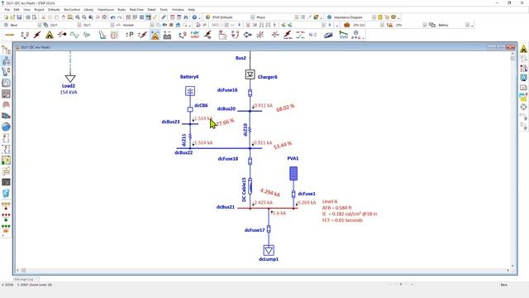Select the N-2 contingency analysis icon
Image resolution: width=529 pixels, height=298 pixels.
pos(312,35)
